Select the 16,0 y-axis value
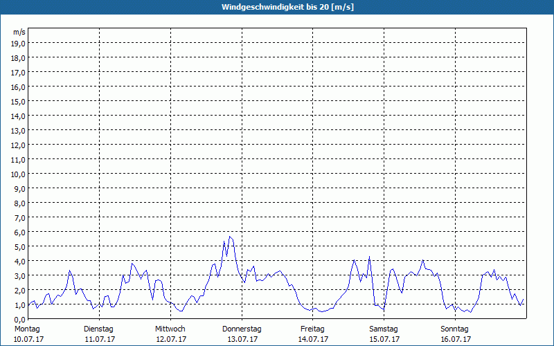This screenshot has width=554, height=346. pos(18,87)
